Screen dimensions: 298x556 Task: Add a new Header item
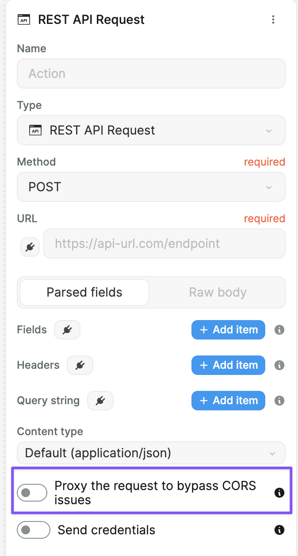228,365
